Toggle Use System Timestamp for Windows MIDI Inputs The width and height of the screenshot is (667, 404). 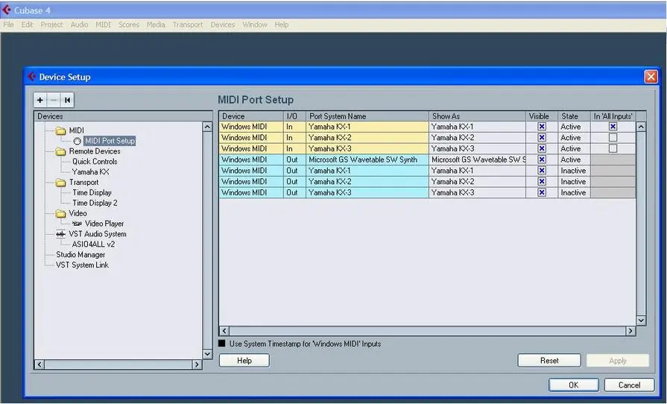(x=221, y=344)
